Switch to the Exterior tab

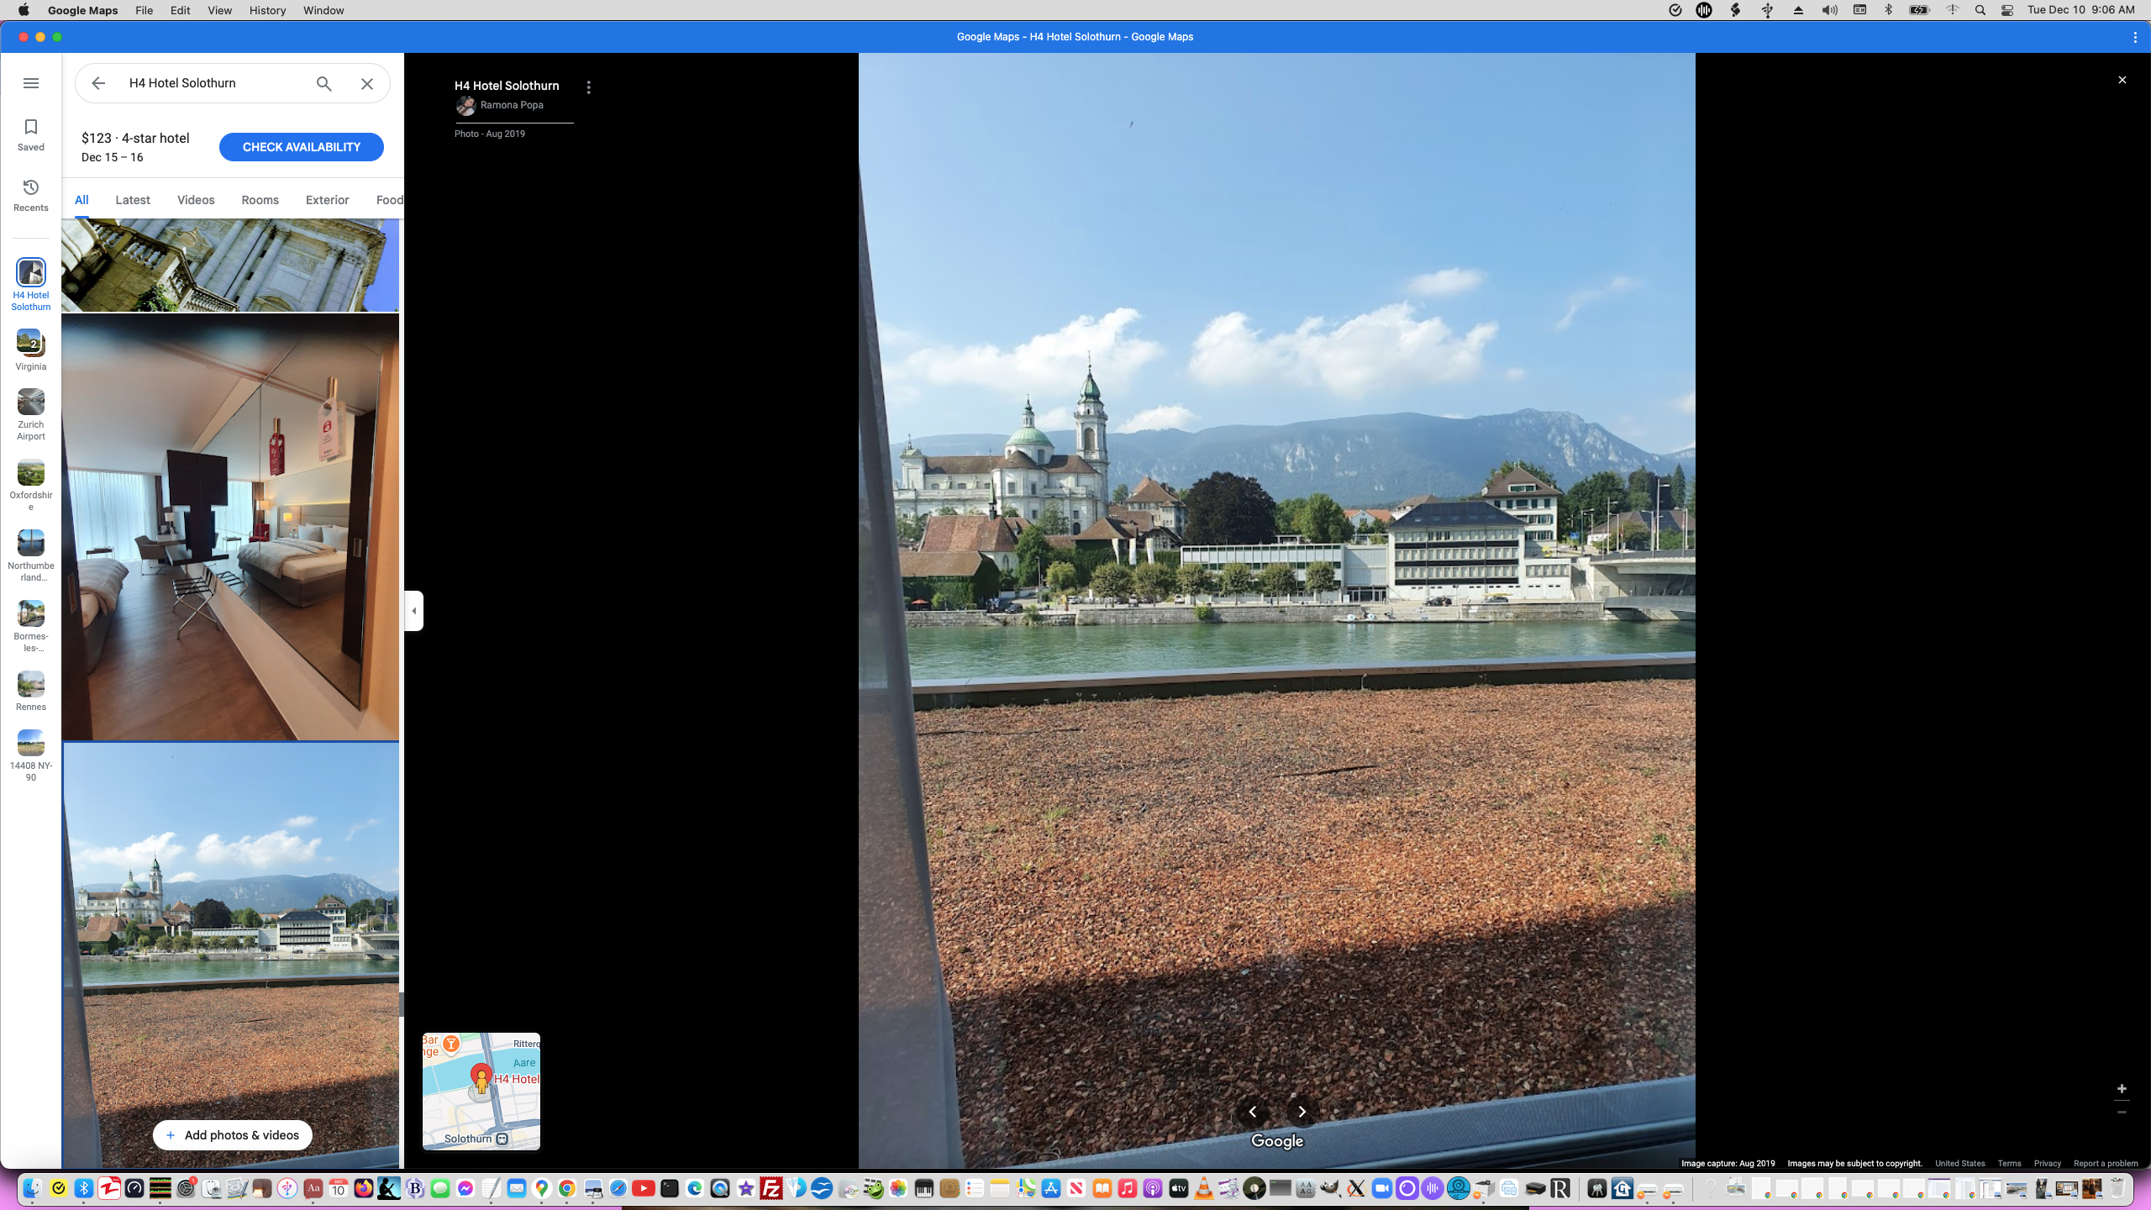click(x=327, y=200)
